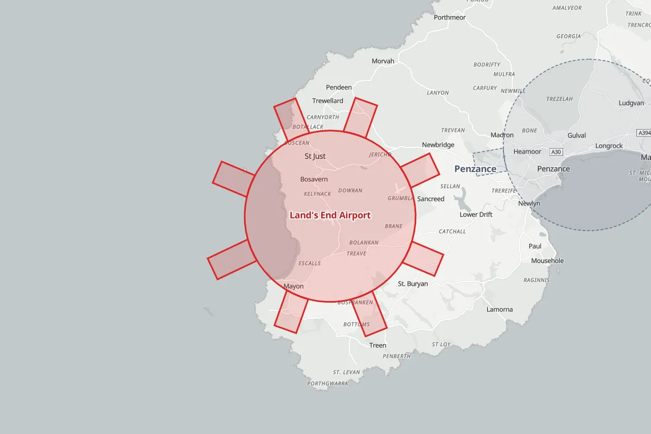Click the Land's End Airport zone label
The height and width of the screenshot is (434, 651).
click(x=330, y=215)
